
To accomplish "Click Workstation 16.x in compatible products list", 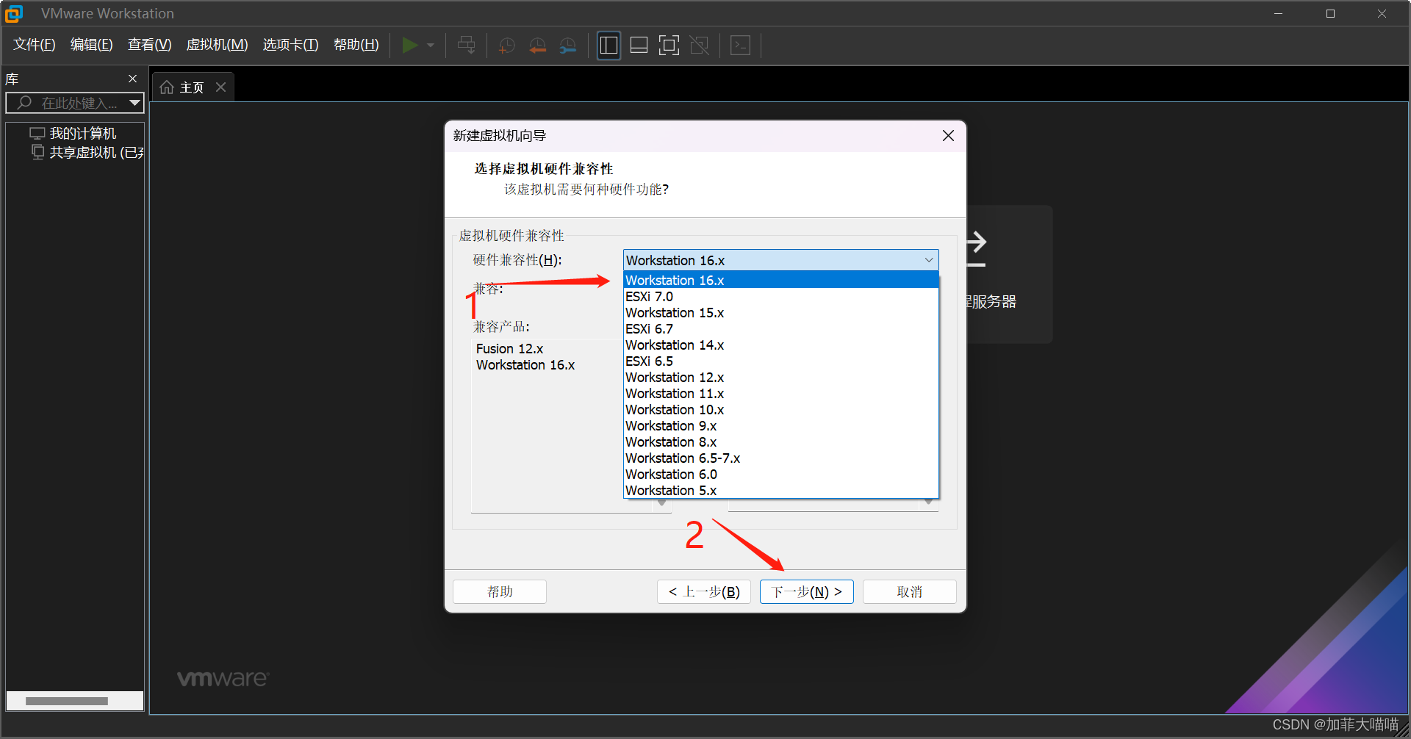I will (x=525, y=364).
